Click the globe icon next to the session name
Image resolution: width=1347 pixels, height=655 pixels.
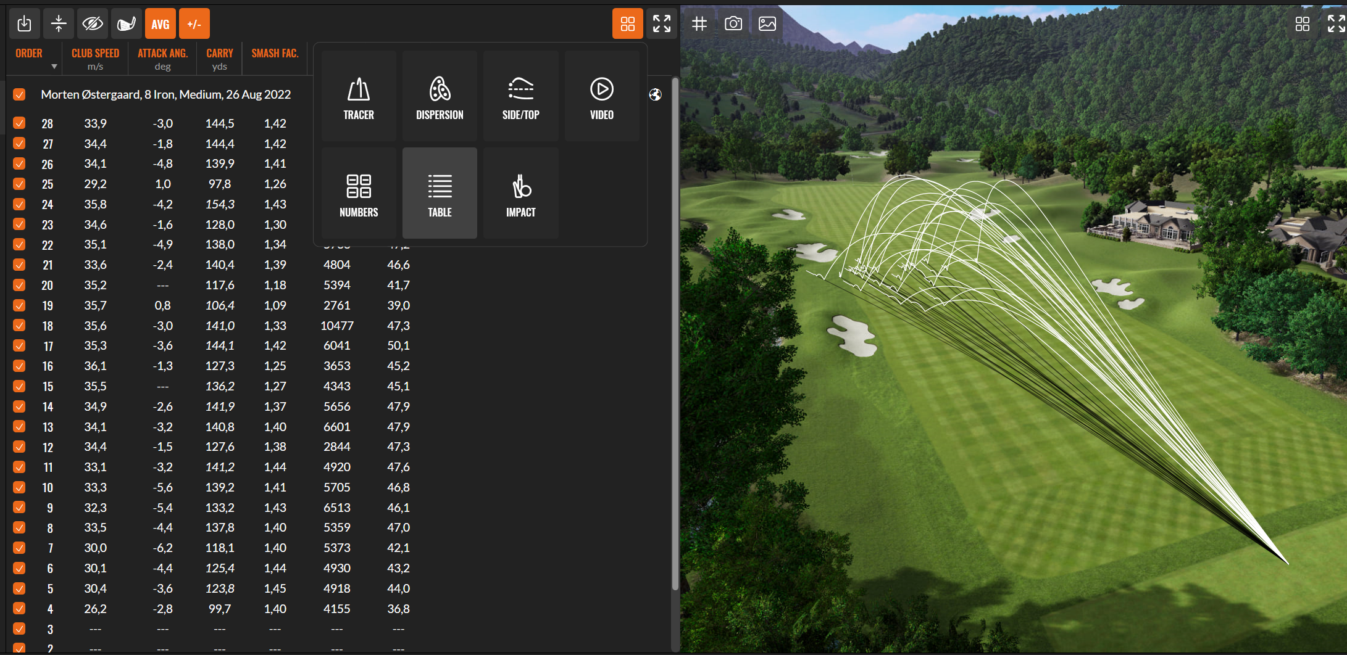656,94
